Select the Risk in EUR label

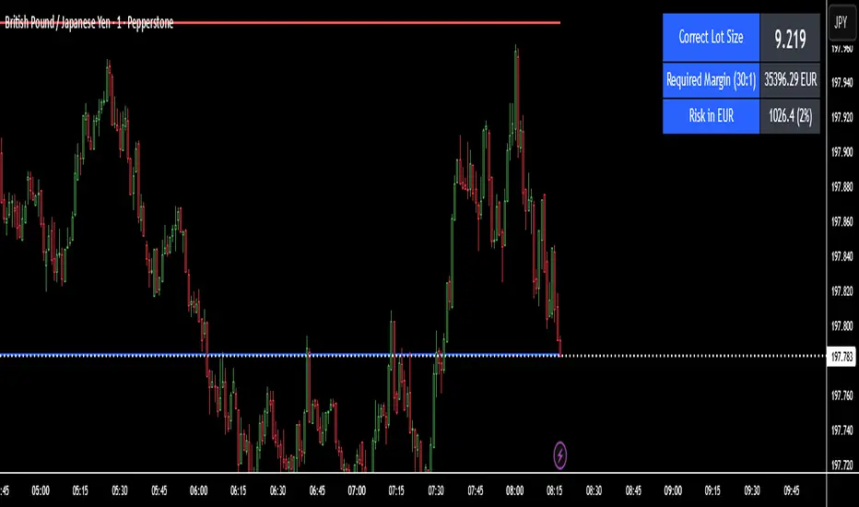[711, 115]
